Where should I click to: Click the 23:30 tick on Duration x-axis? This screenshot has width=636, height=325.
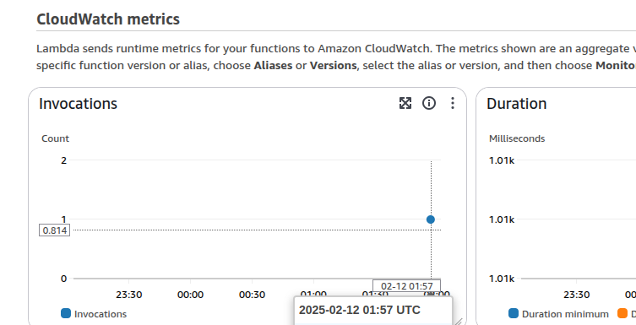(x=576, y=295)
